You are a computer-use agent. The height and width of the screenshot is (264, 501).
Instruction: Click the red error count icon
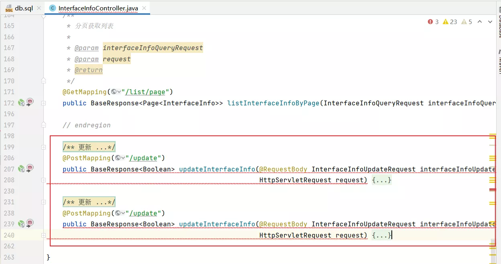(430, 22)
